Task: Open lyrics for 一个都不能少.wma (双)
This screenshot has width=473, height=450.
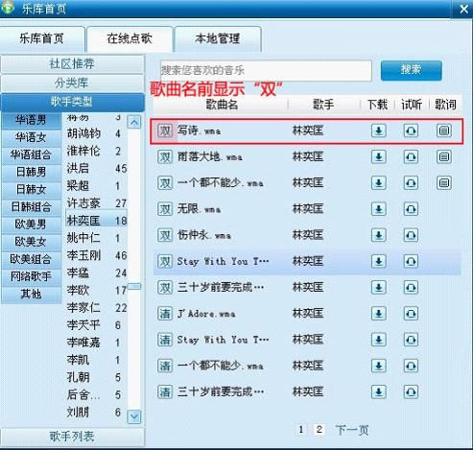Action: 444,183
